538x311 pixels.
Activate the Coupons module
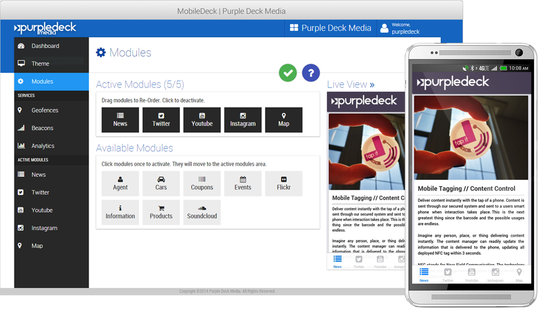pos(202,184)
